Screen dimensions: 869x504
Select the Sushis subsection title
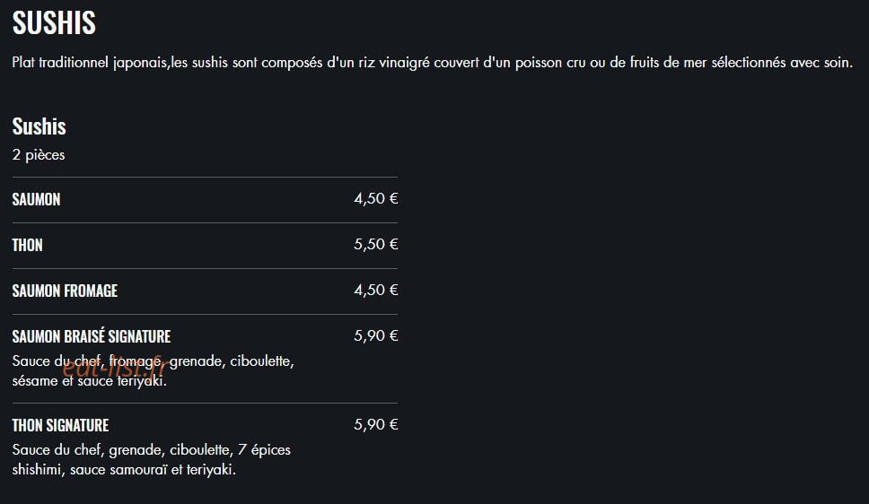(x=39, y=126)
